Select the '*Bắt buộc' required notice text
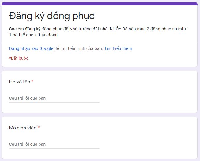200x161 pixels. 19,58
